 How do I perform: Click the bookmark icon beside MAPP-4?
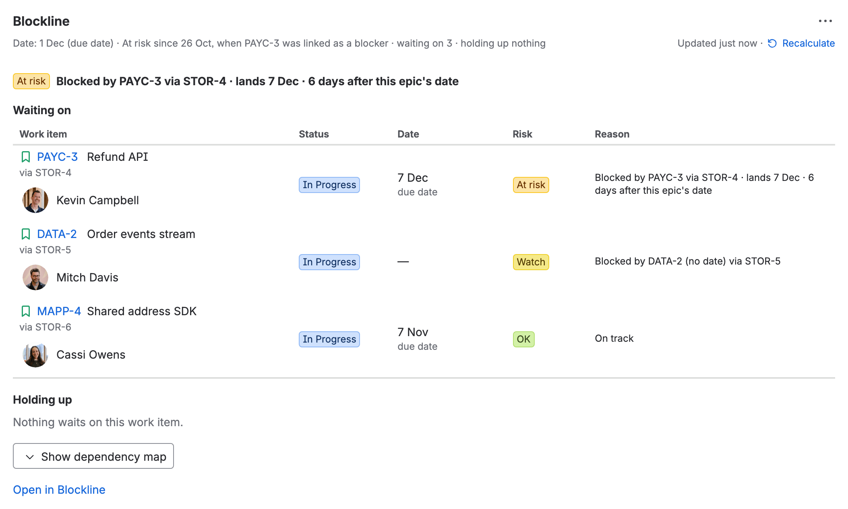coord(26,311)
